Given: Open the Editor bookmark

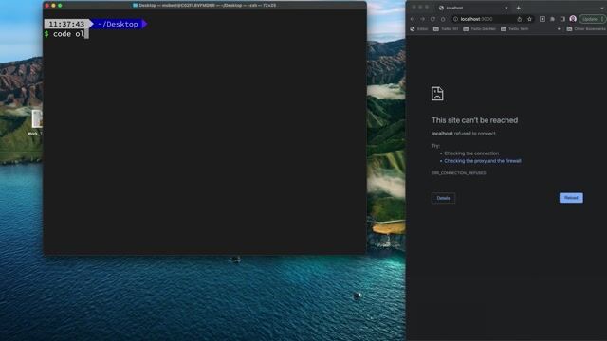Looking at the screenshot, I should click(419, 29).
